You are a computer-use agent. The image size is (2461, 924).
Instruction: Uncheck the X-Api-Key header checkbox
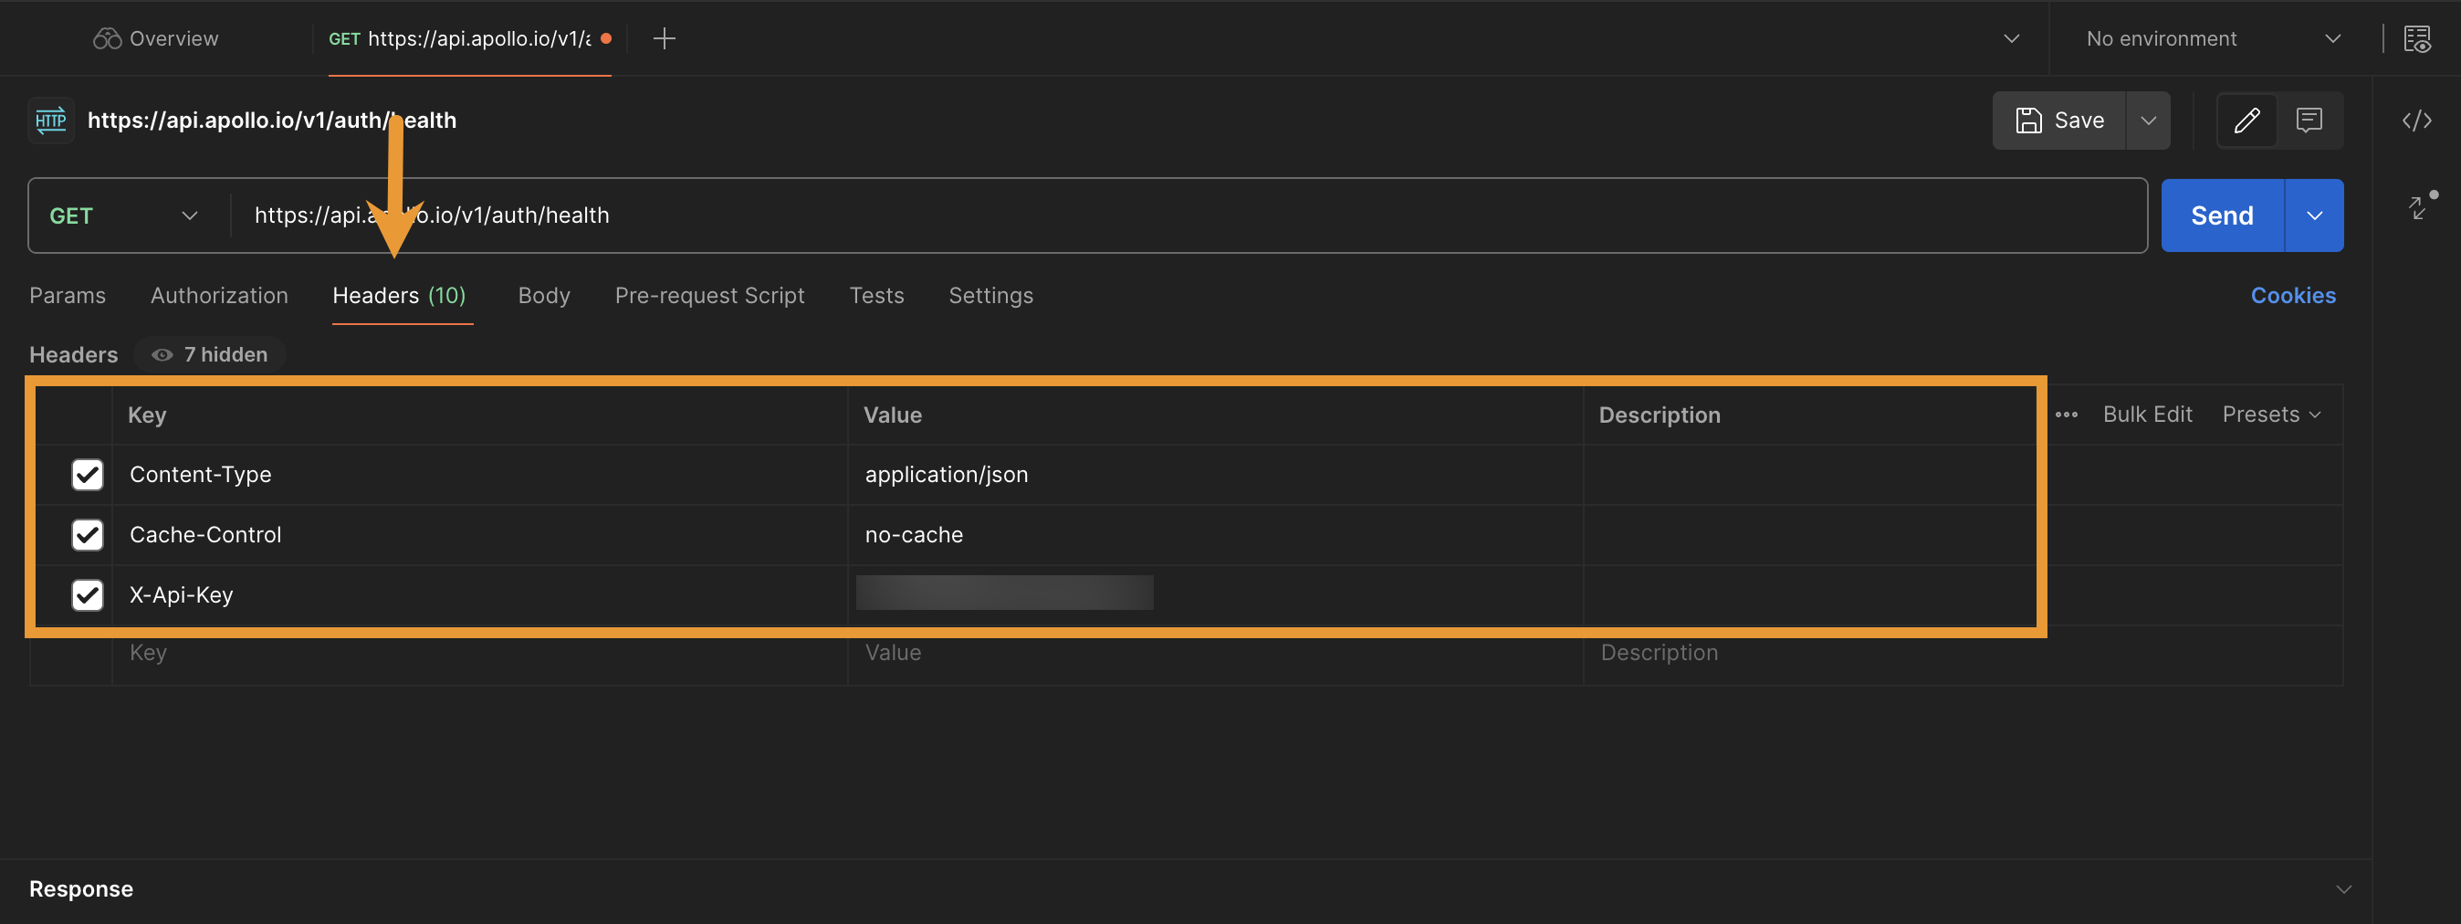(87, 594)
